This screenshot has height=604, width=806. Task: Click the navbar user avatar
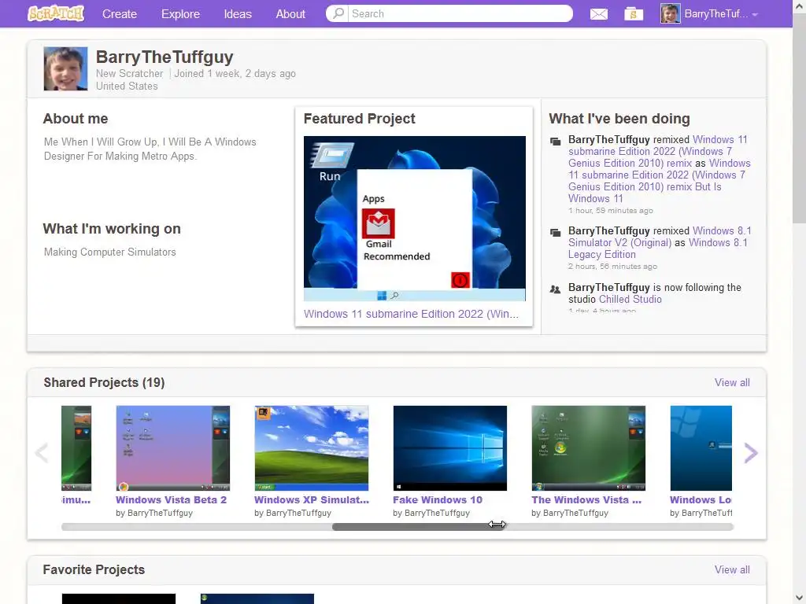(x=670, y=14)
